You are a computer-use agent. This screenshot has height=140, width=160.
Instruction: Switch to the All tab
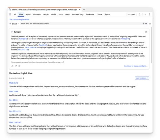15,14
